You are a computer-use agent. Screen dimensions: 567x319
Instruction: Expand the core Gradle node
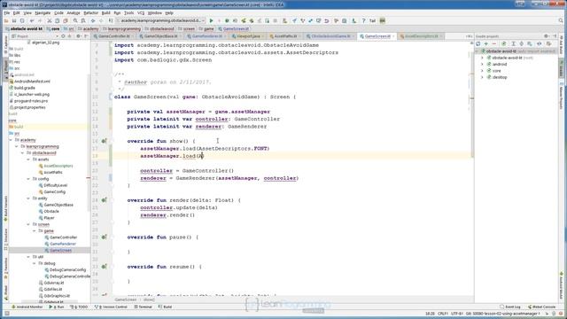coord(482,71)
